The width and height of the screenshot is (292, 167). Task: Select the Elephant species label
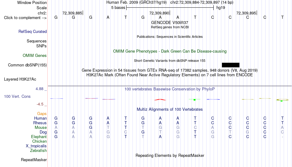tap(39, 137)
